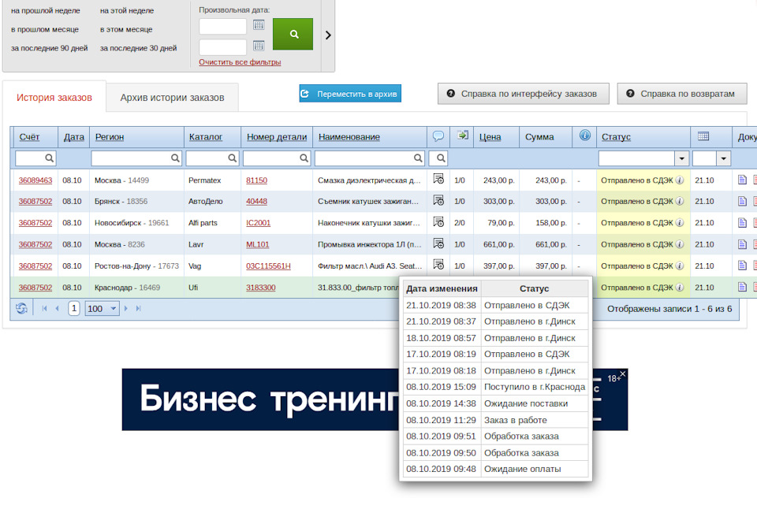This screenshot has width=757, height=520.
Task: Open calendar picker for second custom date
Action: pos(259,46)
